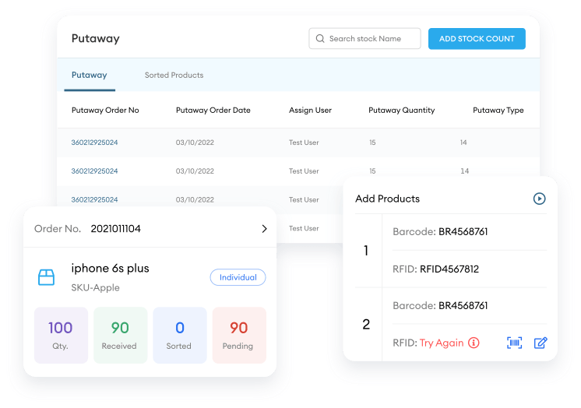Viewport: 581px width, 408px height.
Task: Click Try Again for RFID
Action: click(442, 343)
